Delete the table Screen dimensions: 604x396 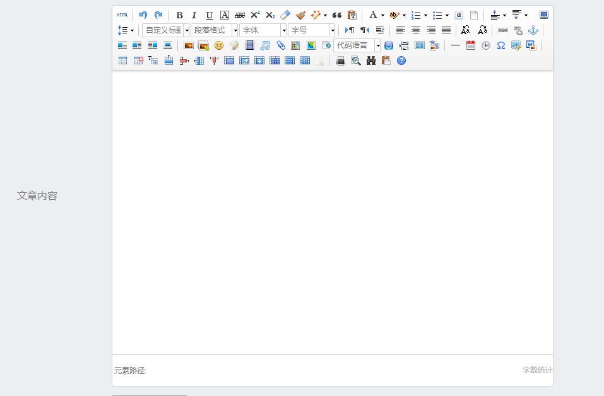click(138, 61)
